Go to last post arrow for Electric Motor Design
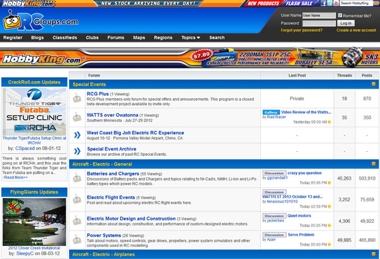Viewport: 380px width, 259px height. pos(329,225)
